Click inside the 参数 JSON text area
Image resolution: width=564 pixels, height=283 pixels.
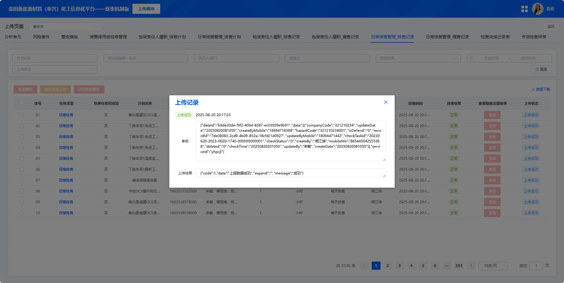(291, 141)
